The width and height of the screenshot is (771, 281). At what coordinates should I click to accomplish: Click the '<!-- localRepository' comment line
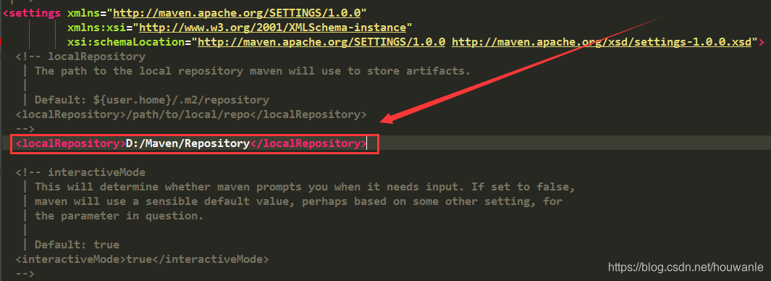80,56
